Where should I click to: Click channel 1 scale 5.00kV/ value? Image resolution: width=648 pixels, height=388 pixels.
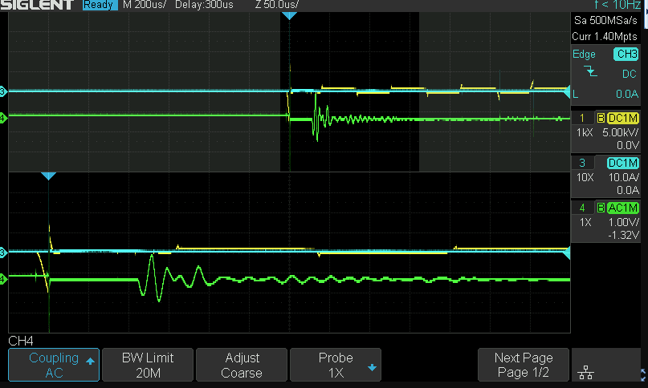click(621, 132)
